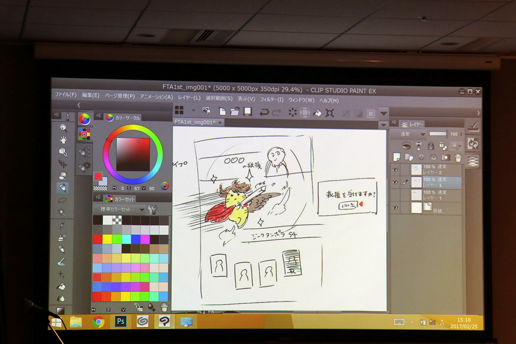516x344 pixels.
Task: Open the 通常 blend mode dropdown
Action: pos(407,134)
